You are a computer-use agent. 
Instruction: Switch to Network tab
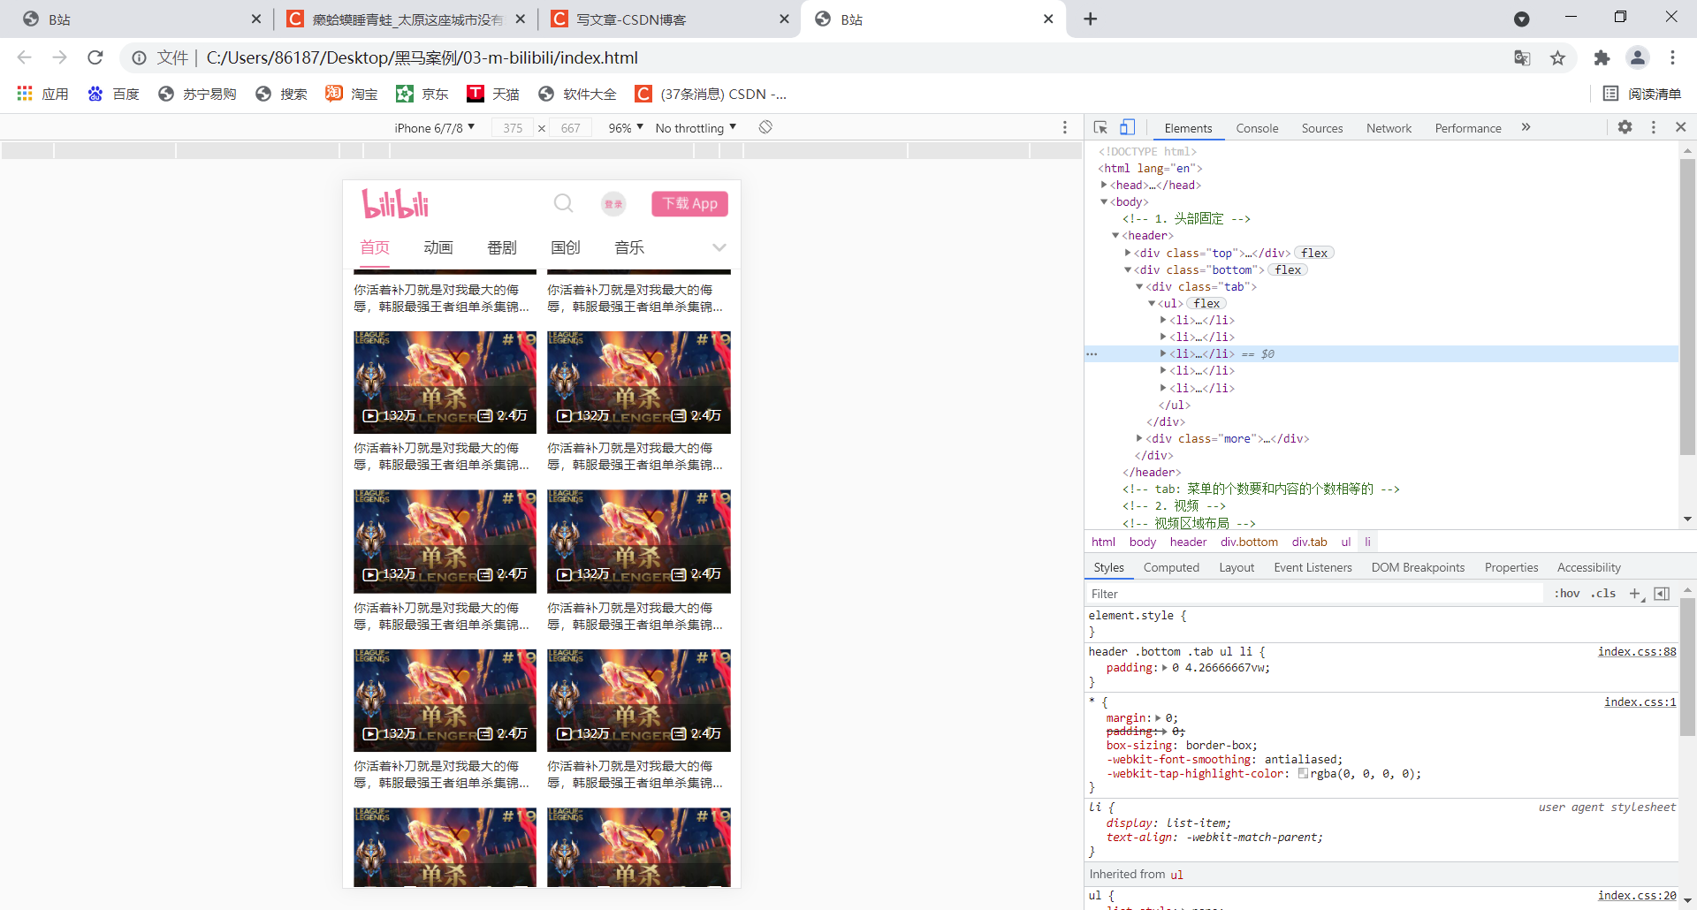tap(1389, 128)
